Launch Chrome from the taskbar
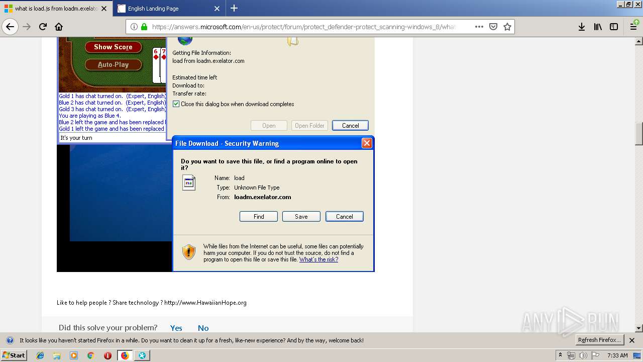Viewport: 643px width, 362px height. pyautogui.click(x=91, y=355)
